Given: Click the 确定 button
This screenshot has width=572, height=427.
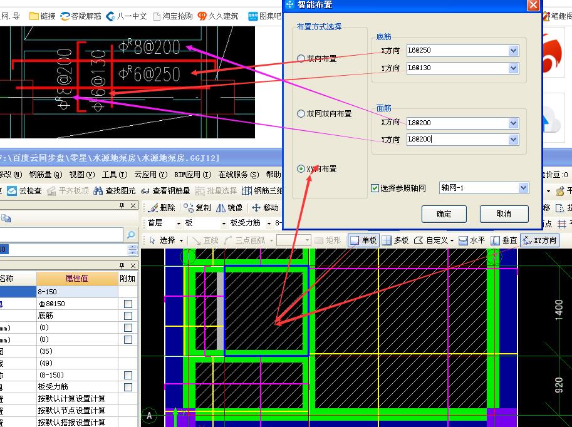Looking at the screenshot, I should 444,214.
